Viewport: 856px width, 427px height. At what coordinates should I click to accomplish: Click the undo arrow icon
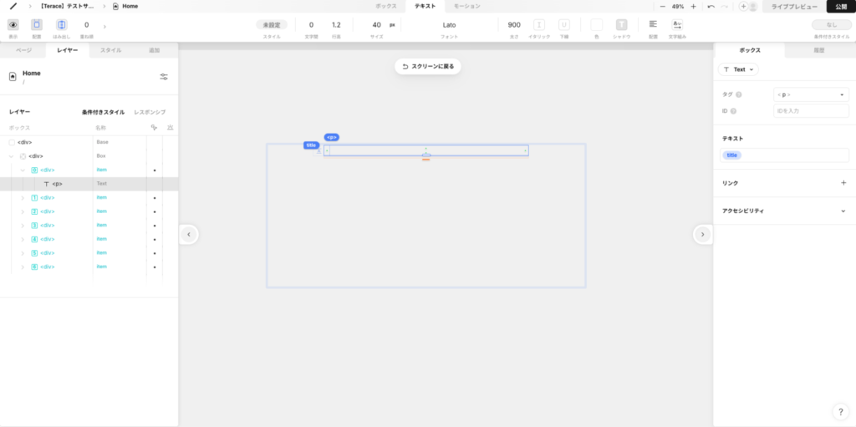point(711,6)
